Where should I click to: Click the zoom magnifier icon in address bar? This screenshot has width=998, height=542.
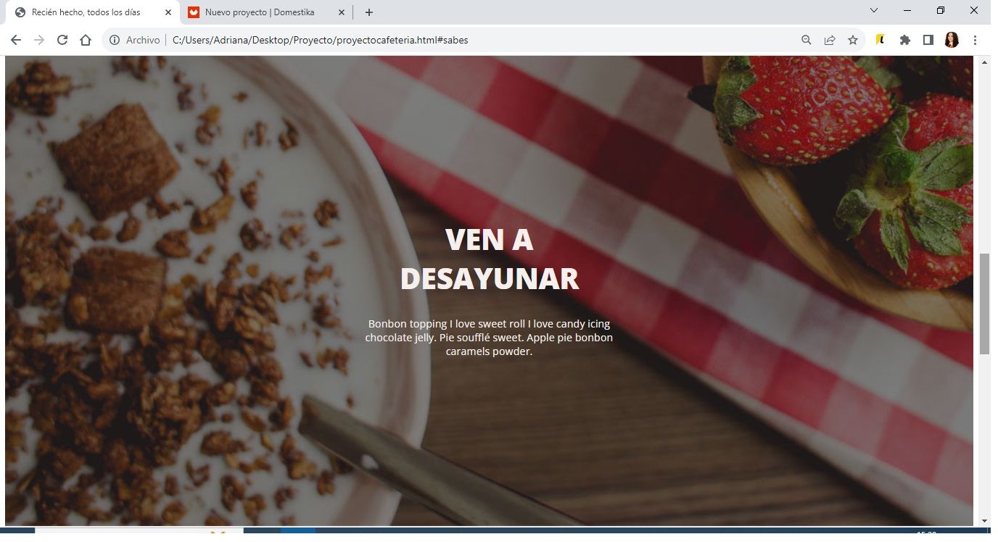tap(807, 40)
